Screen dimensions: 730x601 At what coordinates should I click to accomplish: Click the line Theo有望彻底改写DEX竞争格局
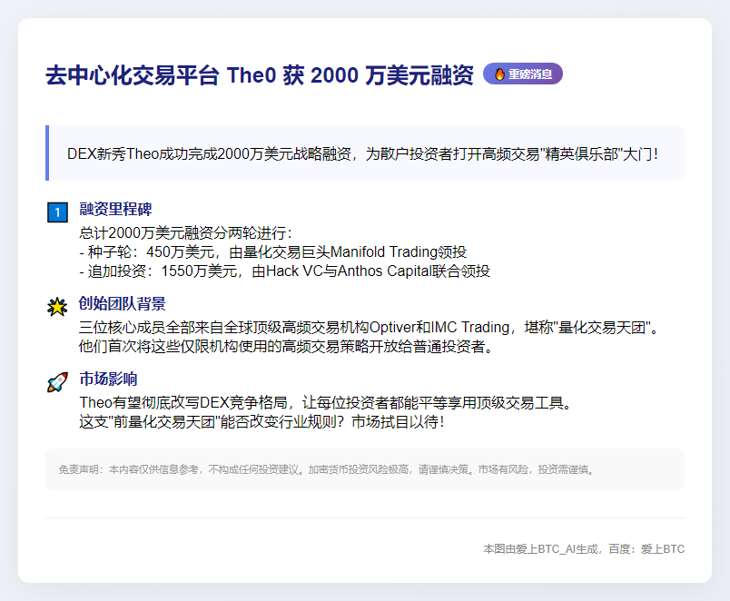[x=325, y=403]
